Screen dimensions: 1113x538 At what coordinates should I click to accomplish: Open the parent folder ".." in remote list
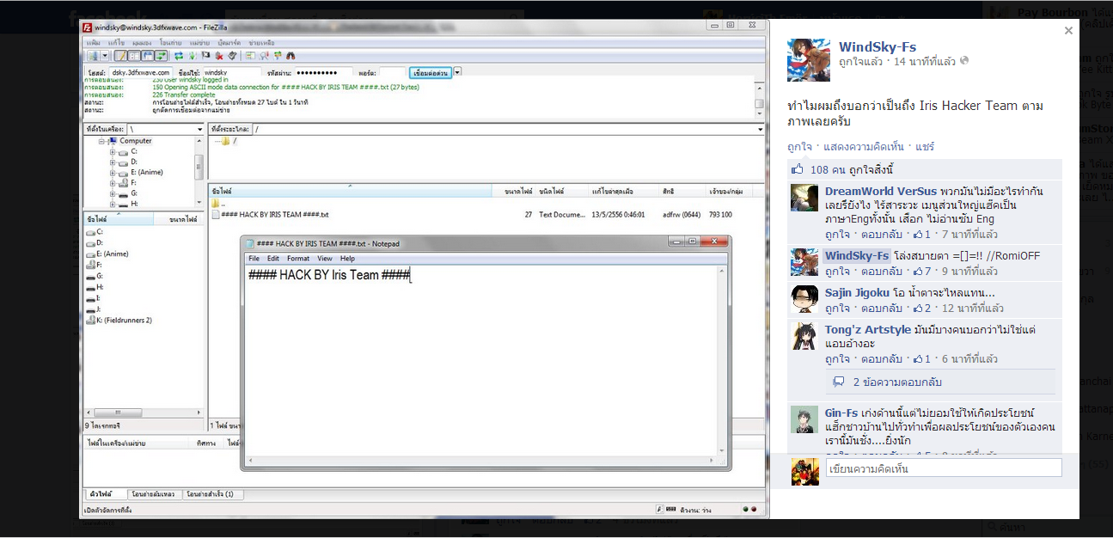pos(218,204)
